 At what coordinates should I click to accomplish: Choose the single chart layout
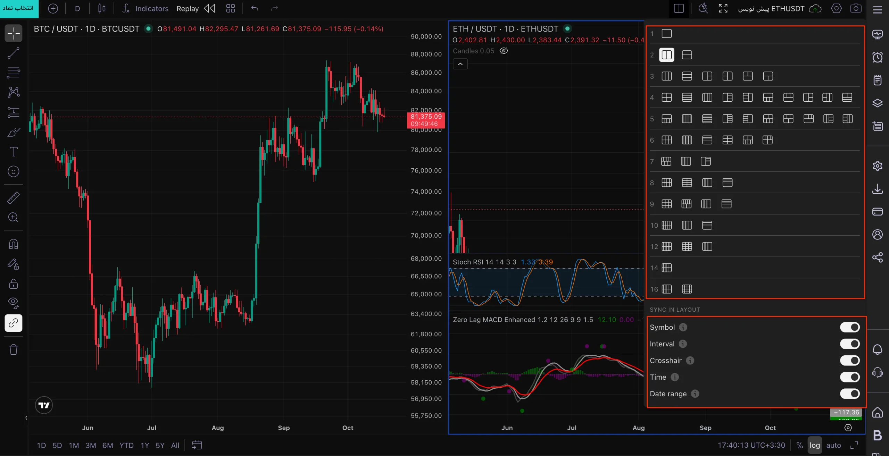[x=666, y=34]
